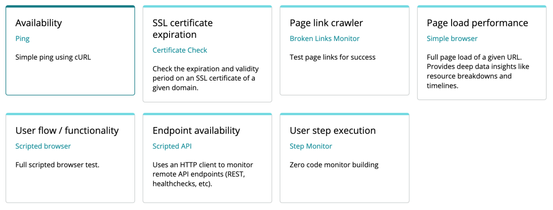
Task: Choose the Page link crawler heading
Action: coord(326,23)
